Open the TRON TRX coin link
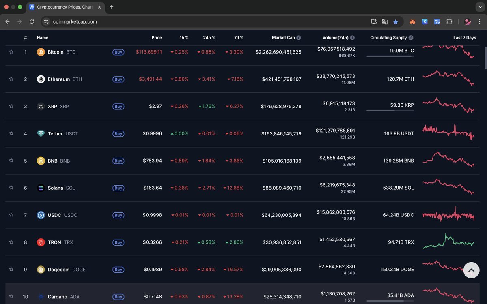Image resolution: width=487 pixels, height=304 pixels. (60, 242)
